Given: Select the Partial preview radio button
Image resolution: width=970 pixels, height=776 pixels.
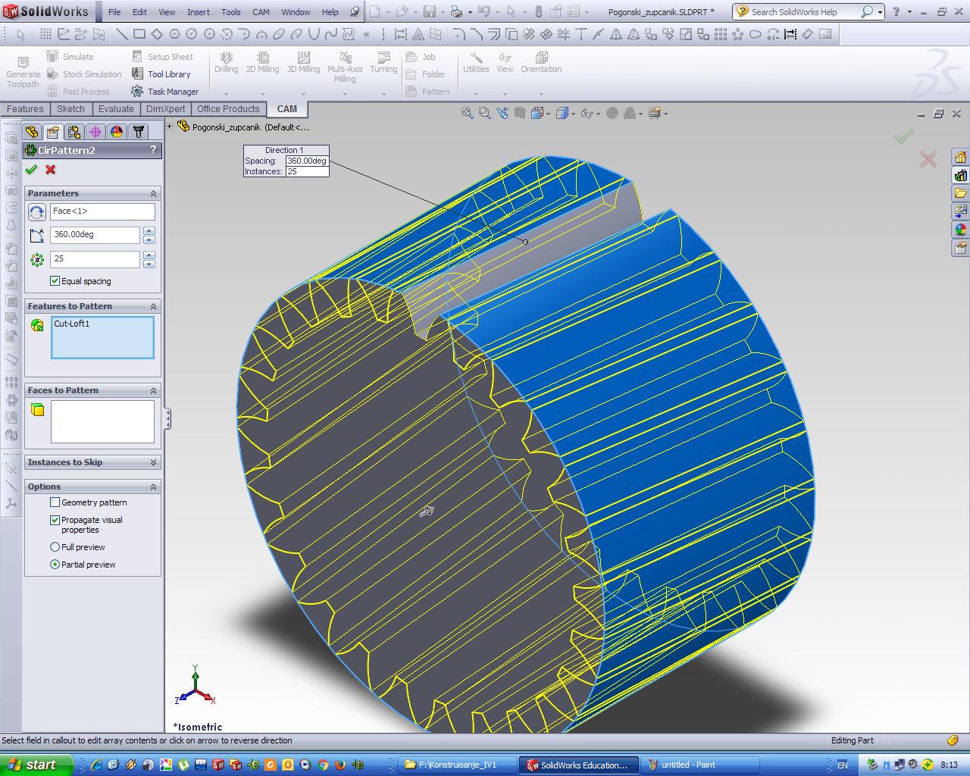Looking at the screenshot, I should coord(55,565).
